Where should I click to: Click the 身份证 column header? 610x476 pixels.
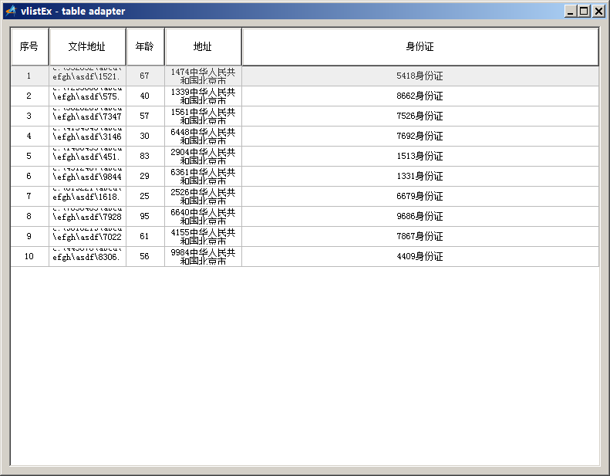coord(420,47)
